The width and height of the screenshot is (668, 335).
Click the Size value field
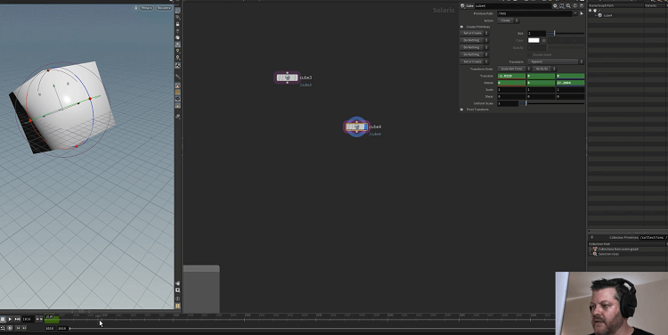(x=537, y=33)
